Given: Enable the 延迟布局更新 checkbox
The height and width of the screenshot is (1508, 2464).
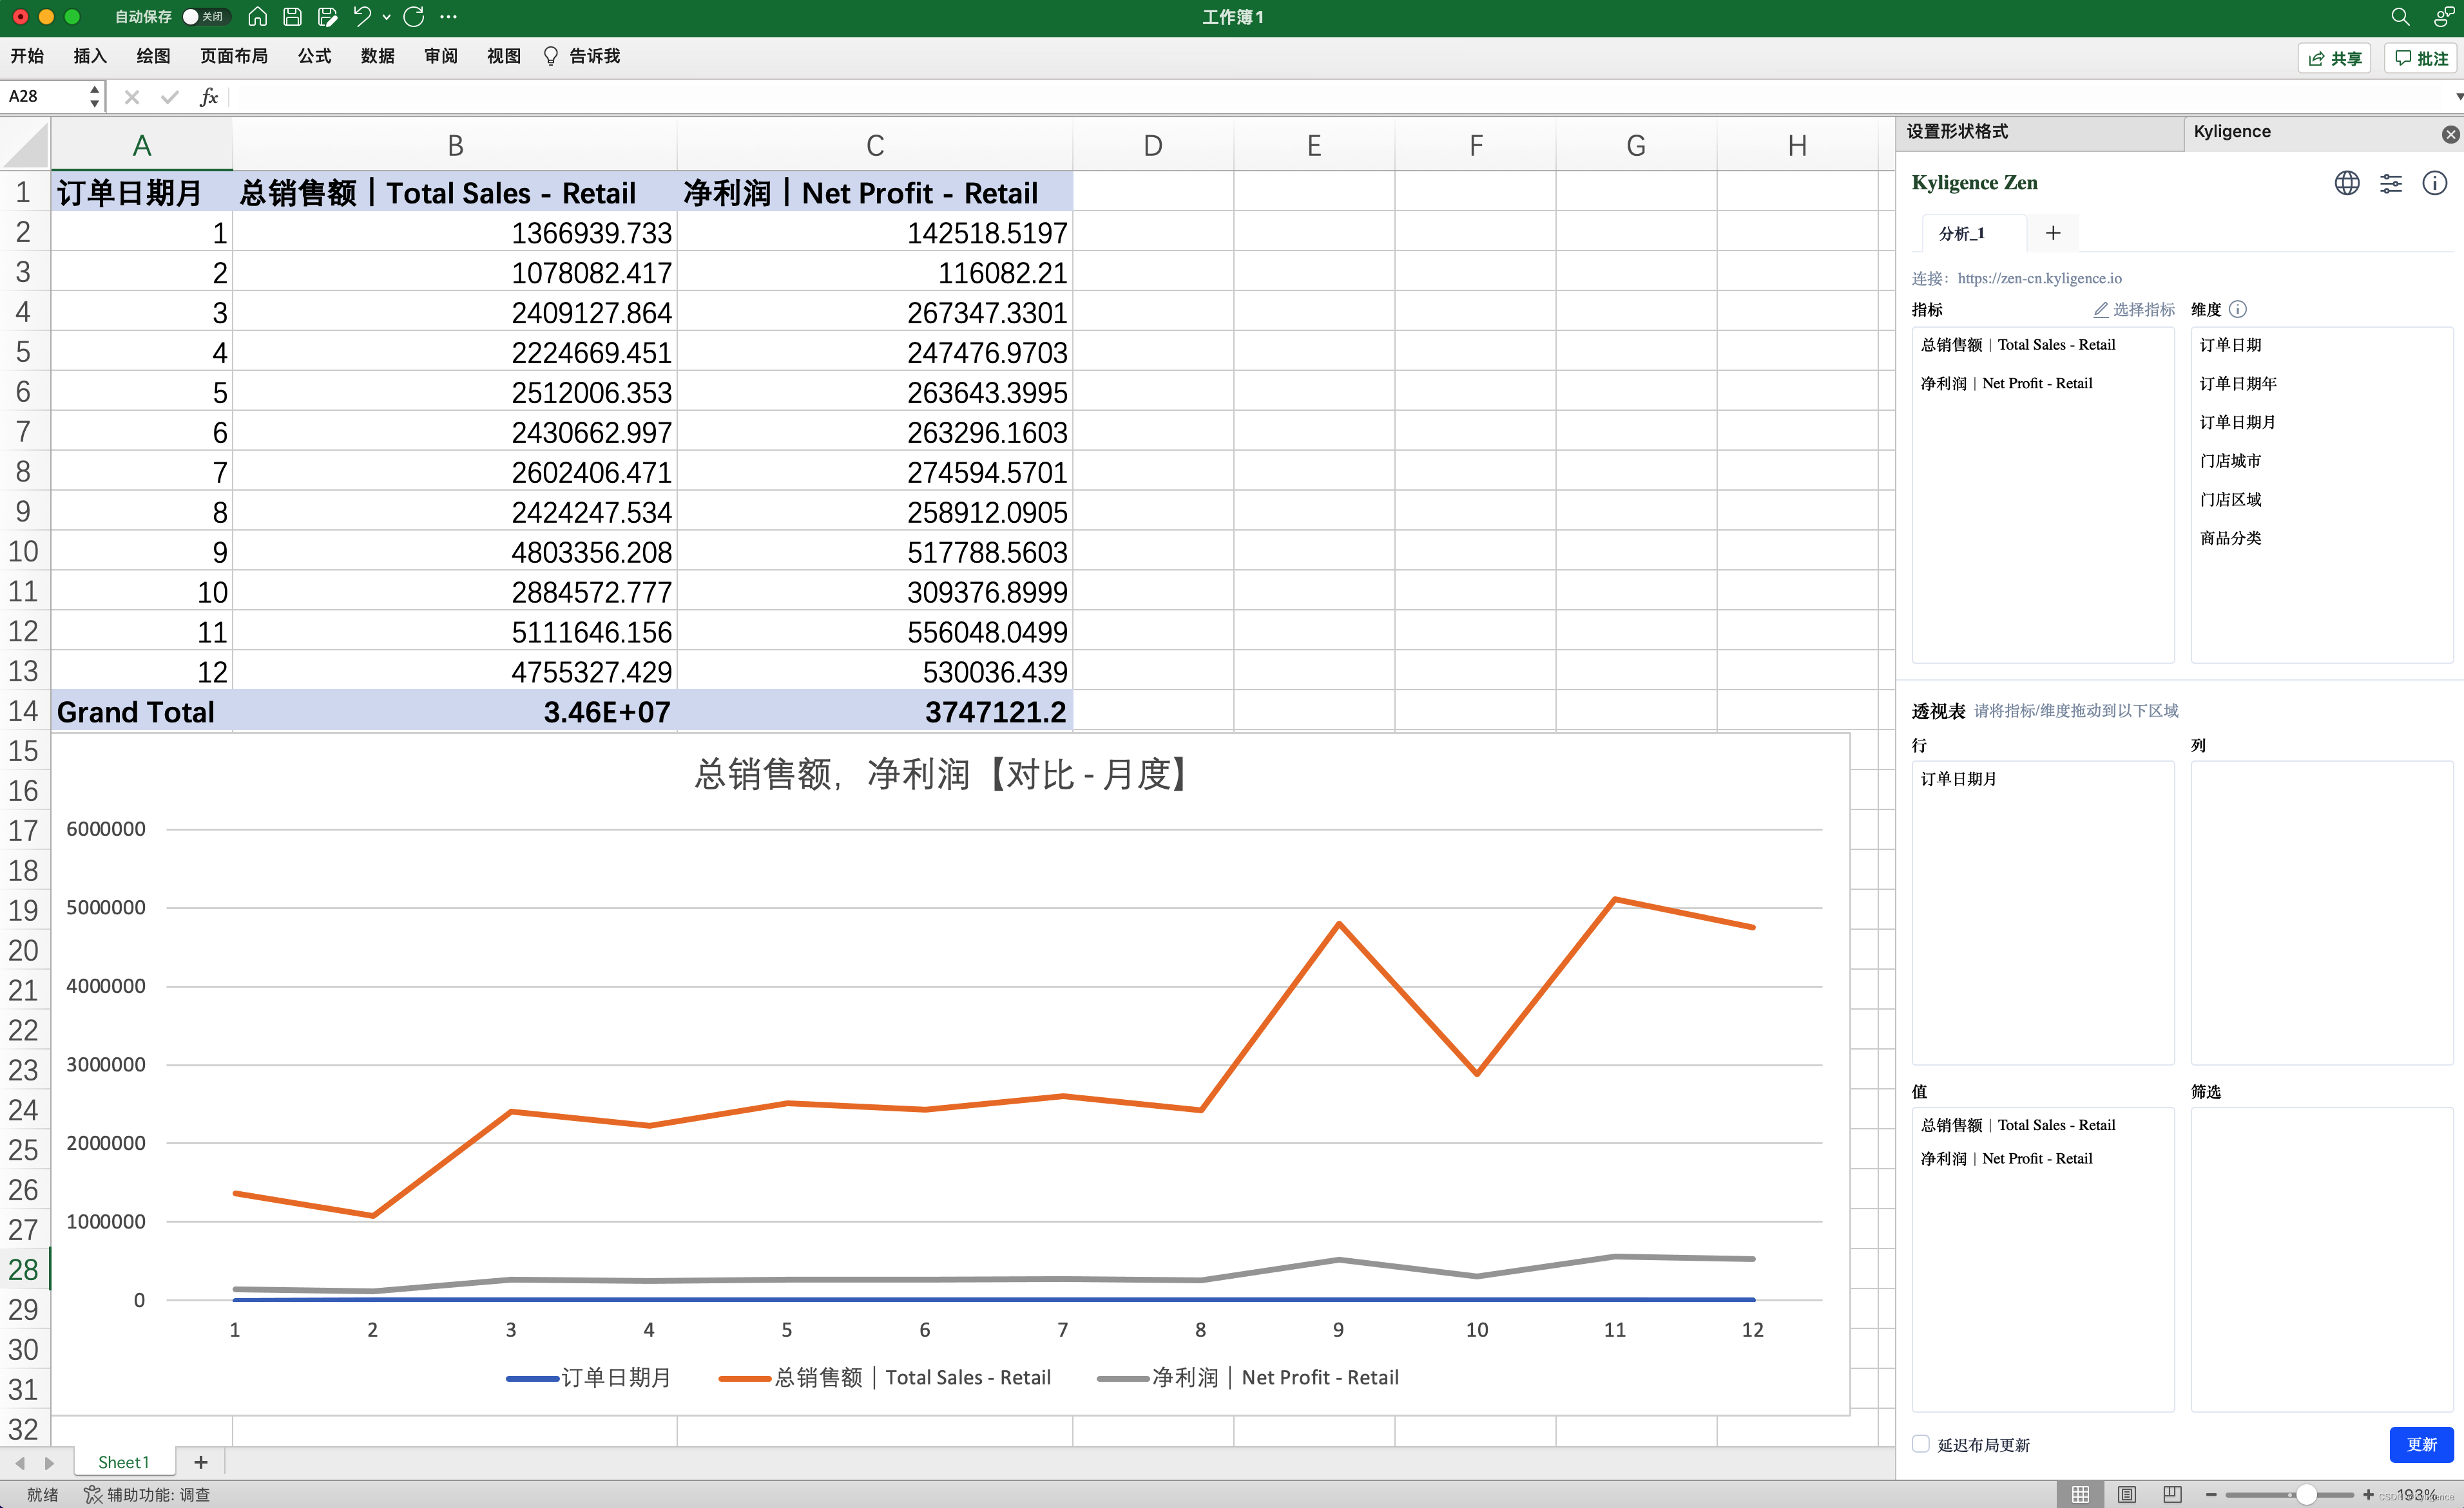Looking at the screenshot, I should coord(1920,1444).
